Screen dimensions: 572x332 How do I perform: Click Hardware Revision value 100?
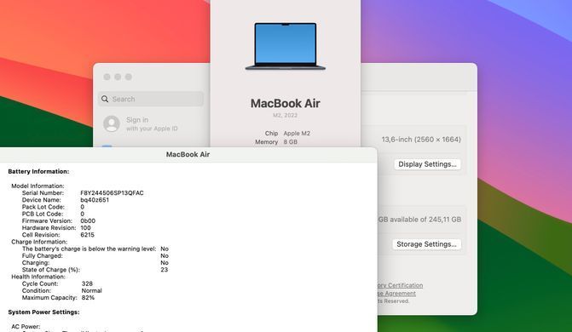86,228
